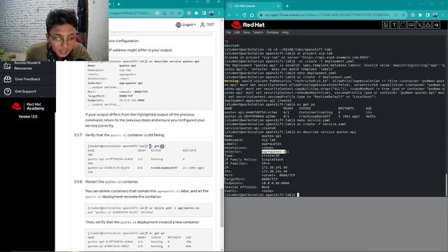This screenshot has height=252, width=448.
Task: Bookmark the VM console page with star icon
Action: 403,15
